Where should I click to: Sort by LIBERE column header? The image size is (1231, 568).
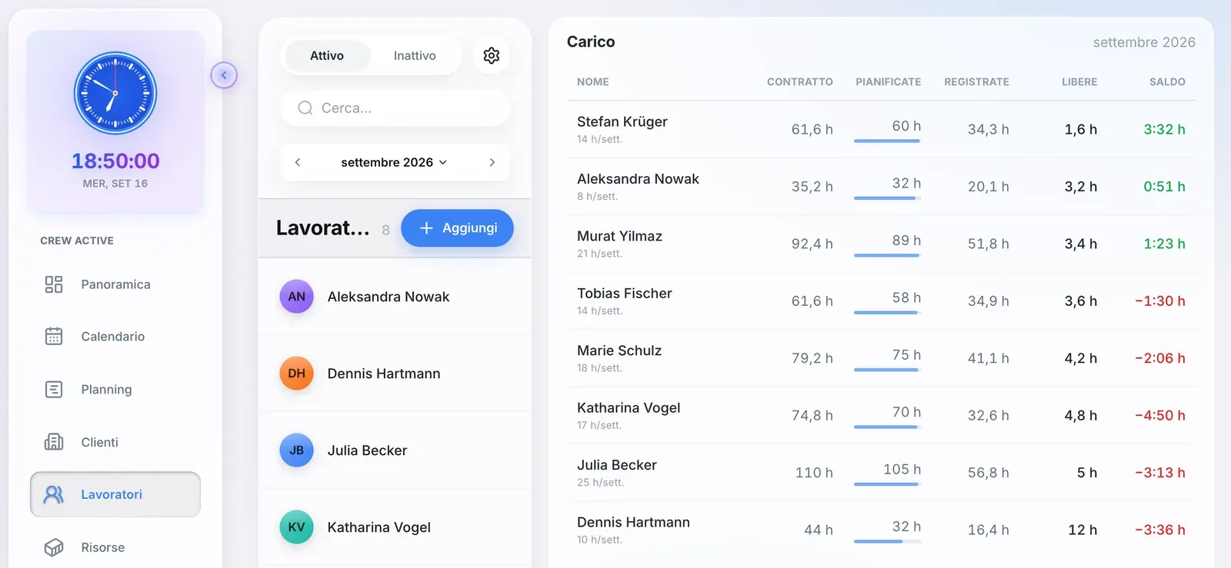(1079, 81)
